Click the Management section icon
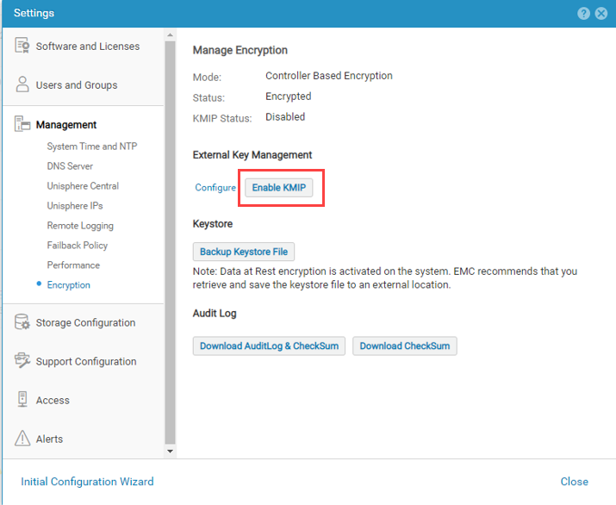This screenshot has width=616, height=505. click(22, 123)
